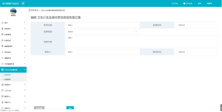The width and height of the screenshot is (222, 112).
Task: Click the sidebar 工作计划 calendar icon
Action: click(2, 90)
